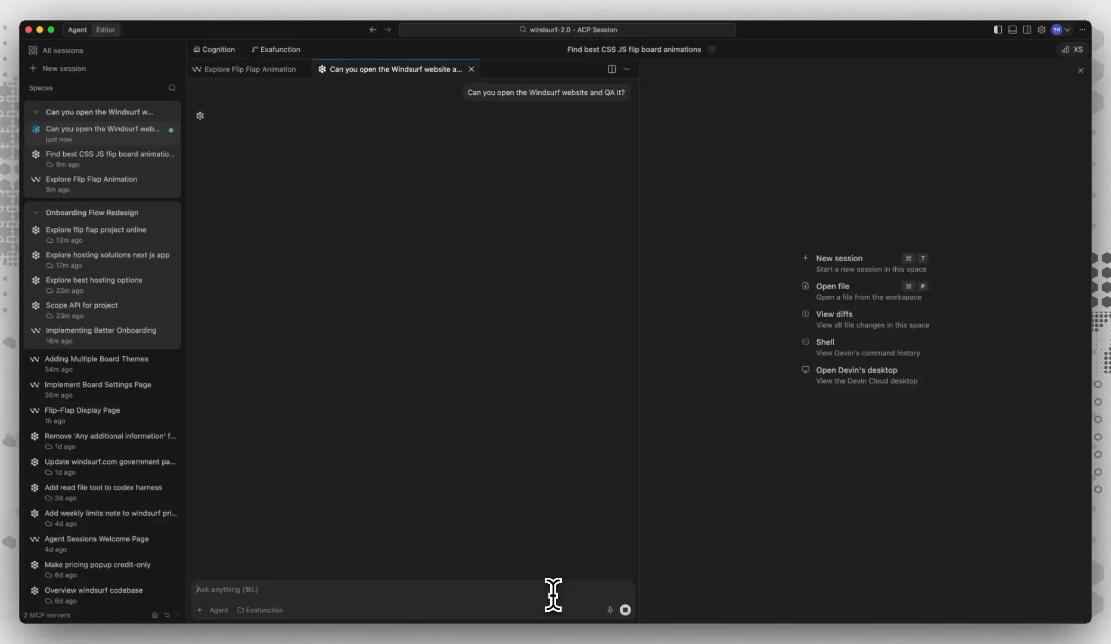Collapse the Onboarding Flow Redesign space
The image size is (1111, 644).
(36, 213)
